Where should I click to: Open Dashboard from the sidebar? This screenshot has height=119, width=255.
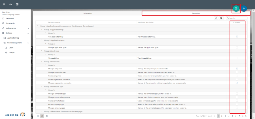(10, 18)
